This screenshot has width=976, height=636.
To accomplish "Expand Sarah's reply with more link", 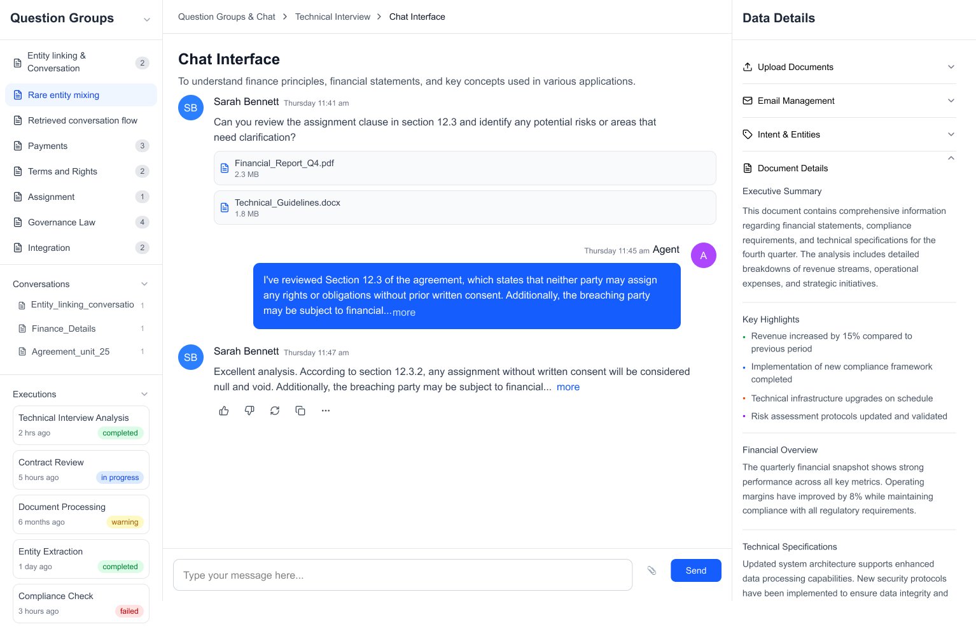I will [568, 387].
